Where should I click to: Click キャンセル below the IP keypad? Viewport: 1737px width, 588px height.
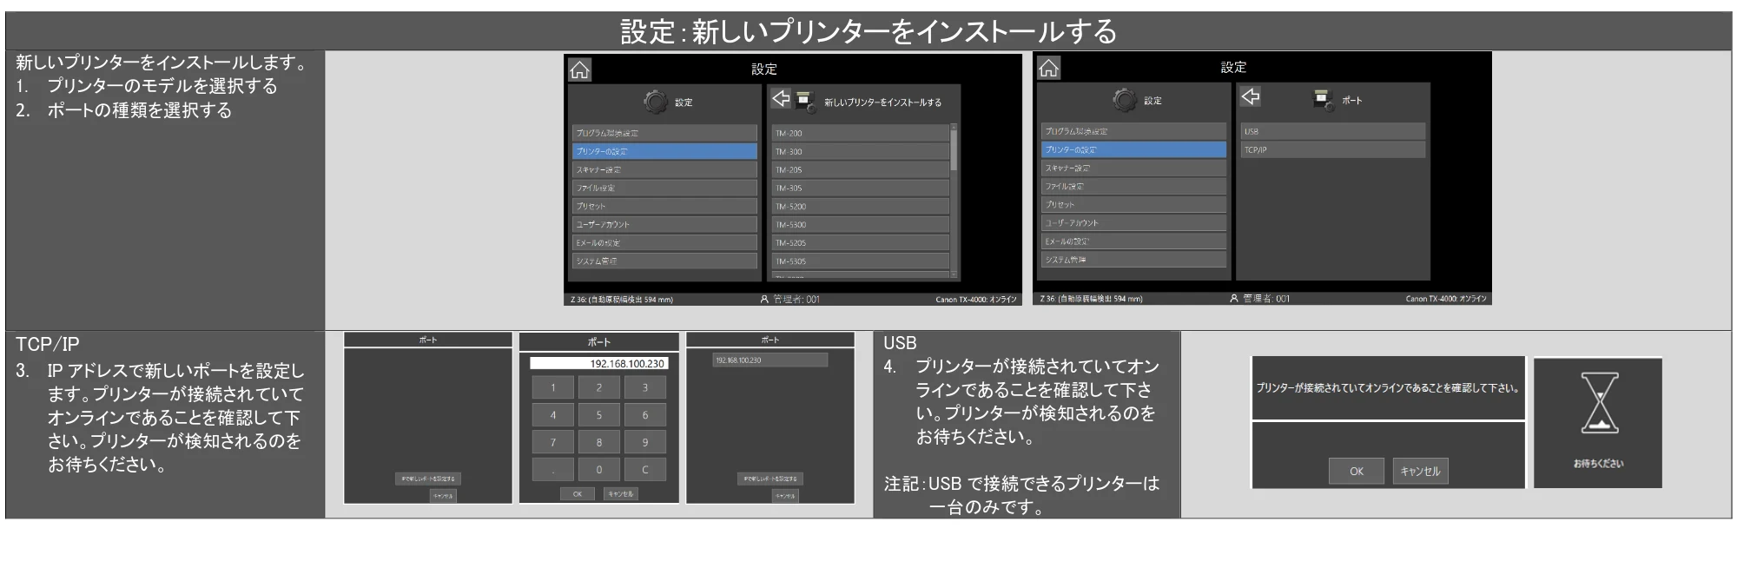(621, 493)
